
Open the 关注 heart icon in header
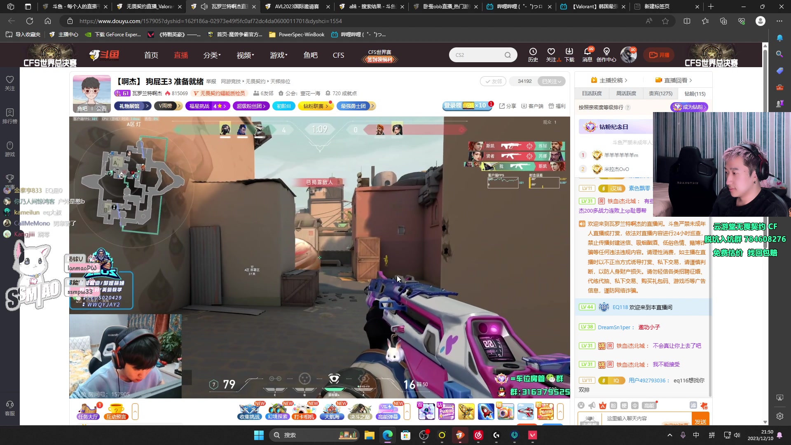tap(551, 54)
